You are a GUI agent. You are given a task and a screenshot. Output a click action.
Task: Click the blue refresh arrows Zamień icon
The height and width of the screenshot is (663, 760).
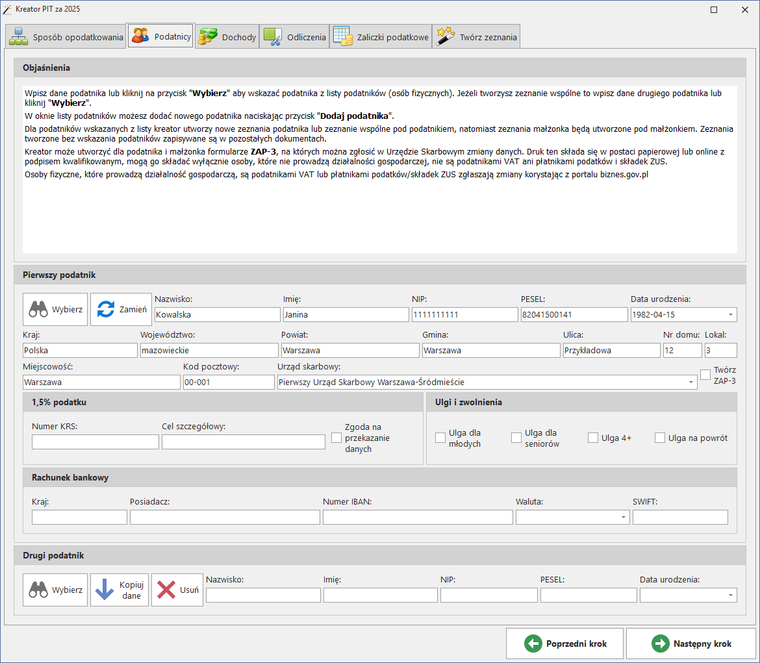coord(106,309)
